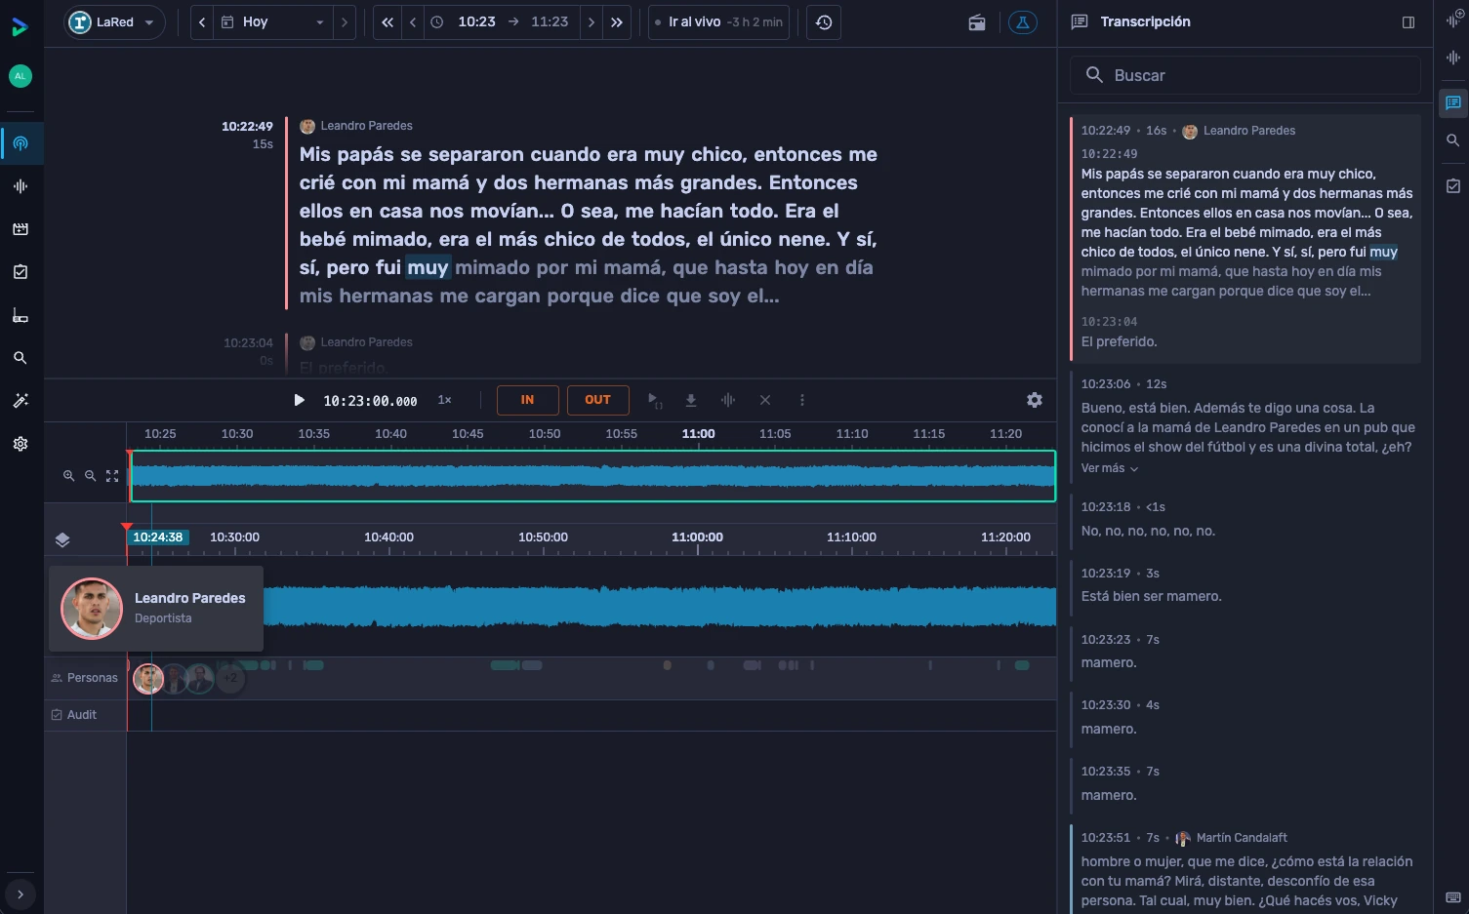Open the 1× playback speed selector
1469x914 pixels.
tap(444, 400)
